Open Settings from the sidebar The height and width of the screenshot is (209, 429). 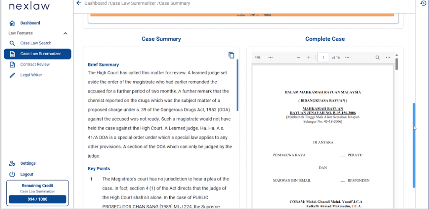28,163
